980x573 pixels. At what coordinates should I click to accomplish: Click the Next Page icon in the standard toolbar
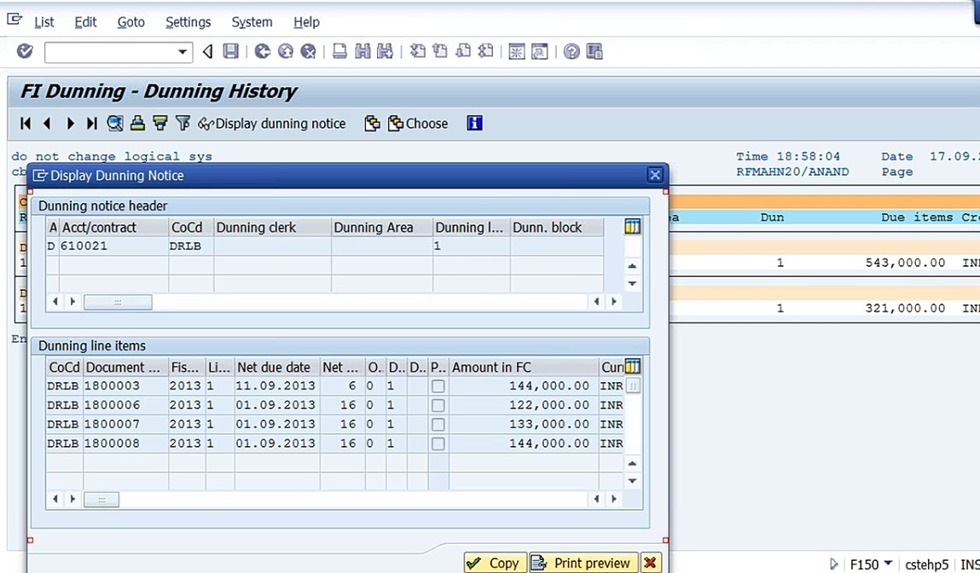click(x=463, y=51)
